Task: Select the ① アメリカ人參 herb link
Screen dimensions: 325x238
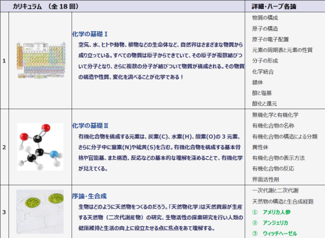Action: coord(271,212)
